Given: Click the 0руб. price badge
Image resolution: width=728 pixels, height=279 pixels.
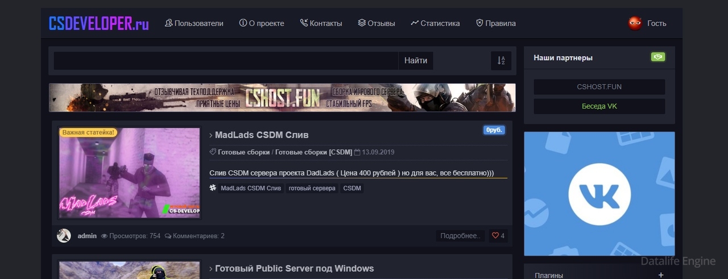Looking at the screenshot, I should click(x=494, y=130).
